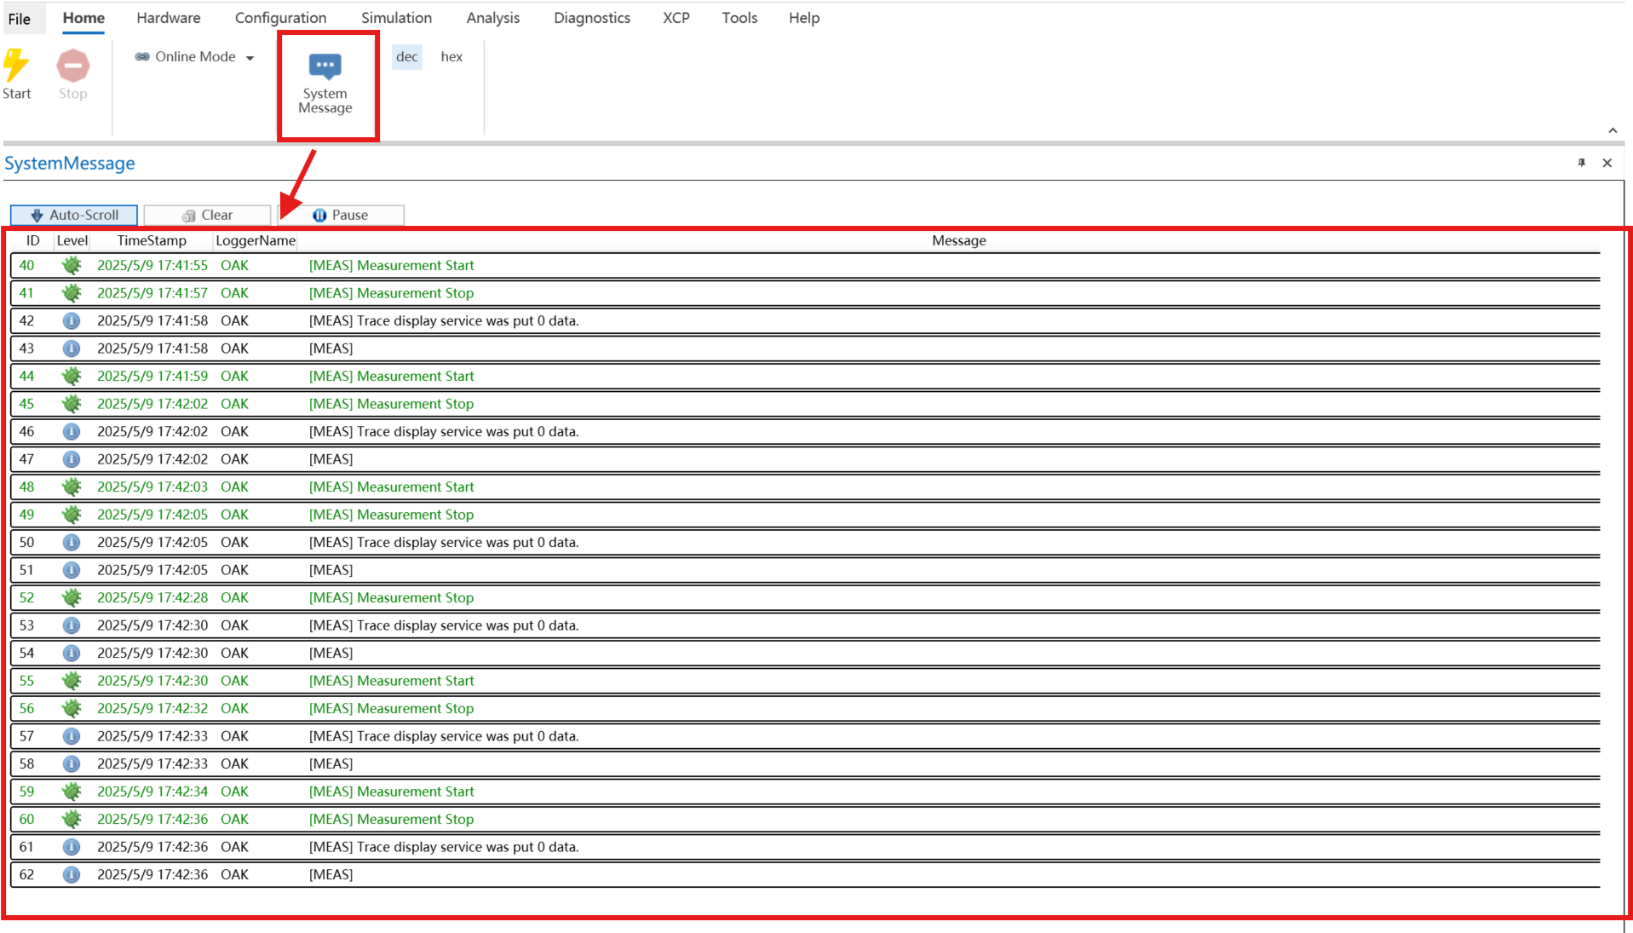Click the debug level icon on row 40

[72, 265]
